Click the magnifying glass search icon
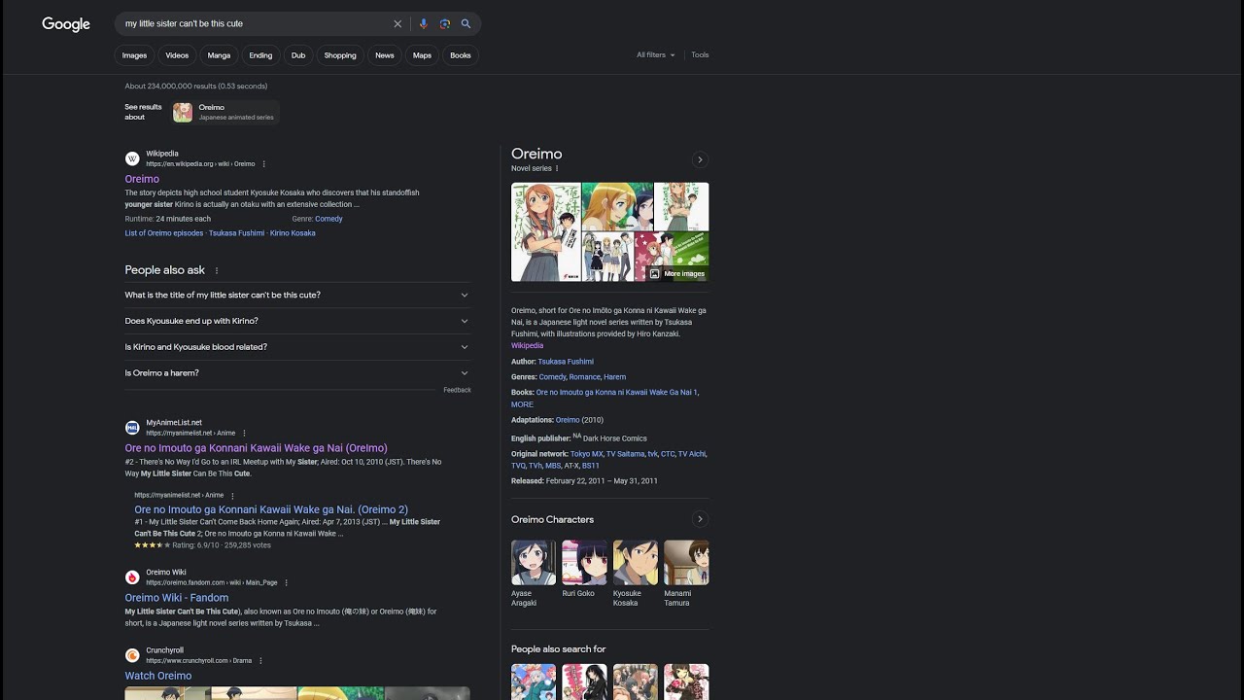Screen dimensions: 1244x700 [x=466, y=23]
